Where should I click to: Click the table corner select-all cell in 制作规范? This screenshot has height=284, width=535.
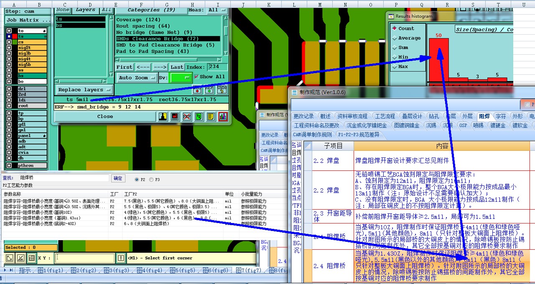click(x=308, y=146)
